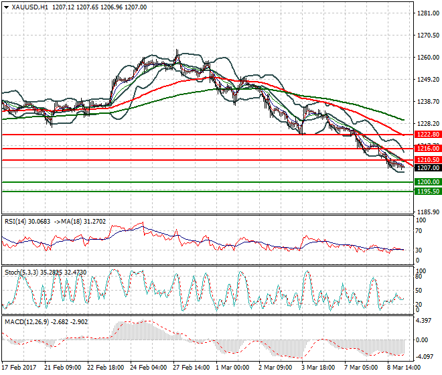Select the 1210.50 red price label
The height and width of the screenshot is (375, 442).
point(428,160)
